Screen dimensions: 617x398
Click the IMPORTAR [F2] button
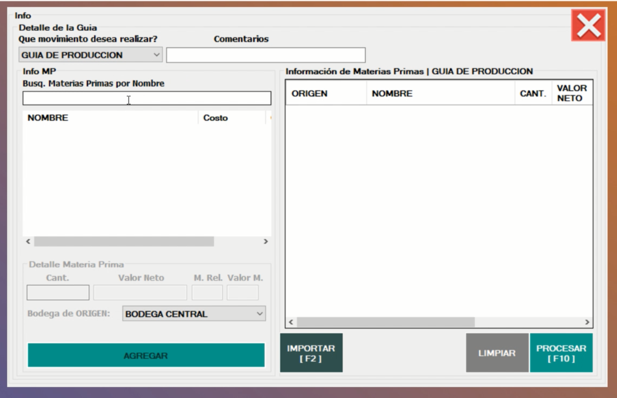pos(311,353)
